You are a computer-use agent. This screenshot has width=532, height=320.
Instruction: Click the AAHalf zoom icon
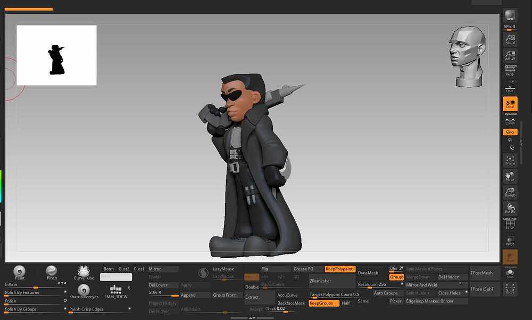pos(510,55)
